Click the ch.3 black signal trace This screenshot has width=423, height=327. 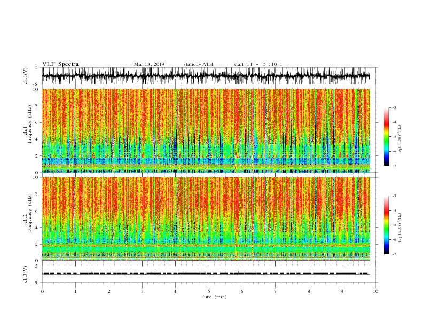tap(206, 274)
